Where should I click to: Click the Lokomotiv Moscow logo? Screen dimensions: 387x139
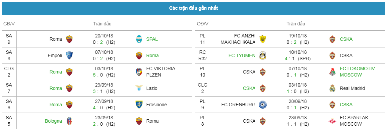[333, 72]
